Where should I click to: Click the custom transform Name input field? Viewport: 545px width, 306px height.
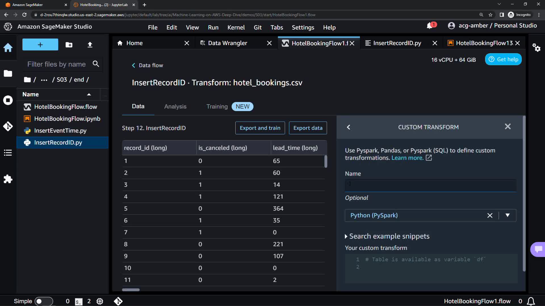tap(430, 185)
